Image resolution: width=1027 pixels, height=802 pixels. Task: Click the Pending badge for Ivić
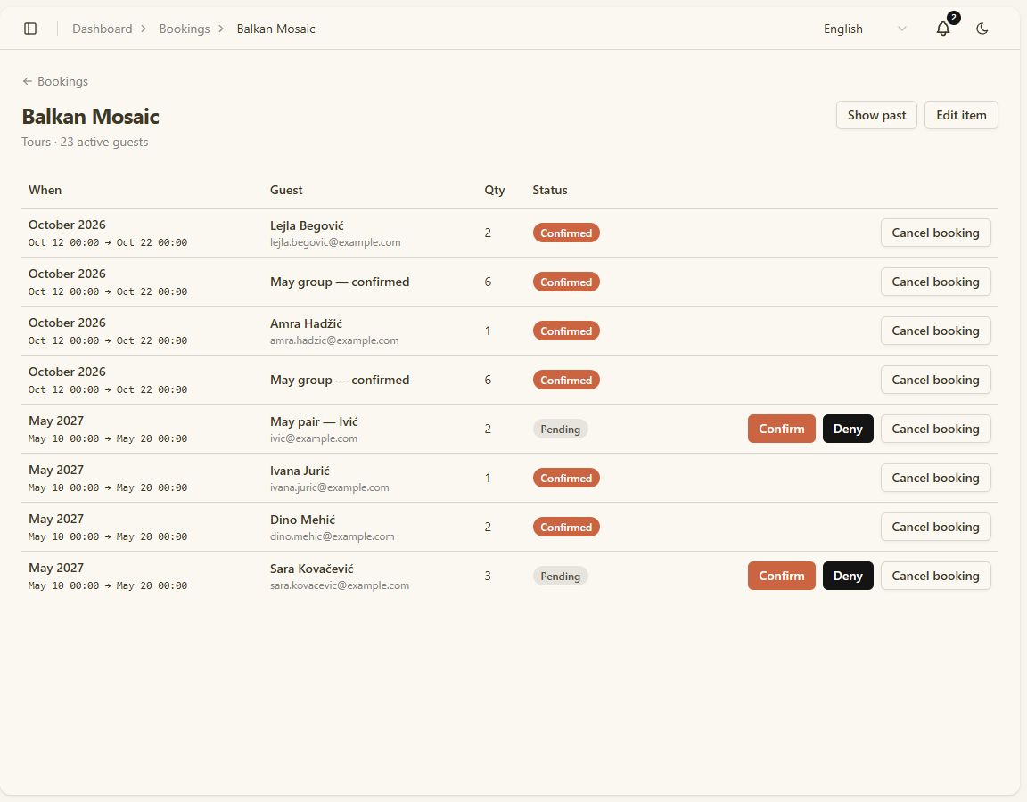(x=560, y=430)
